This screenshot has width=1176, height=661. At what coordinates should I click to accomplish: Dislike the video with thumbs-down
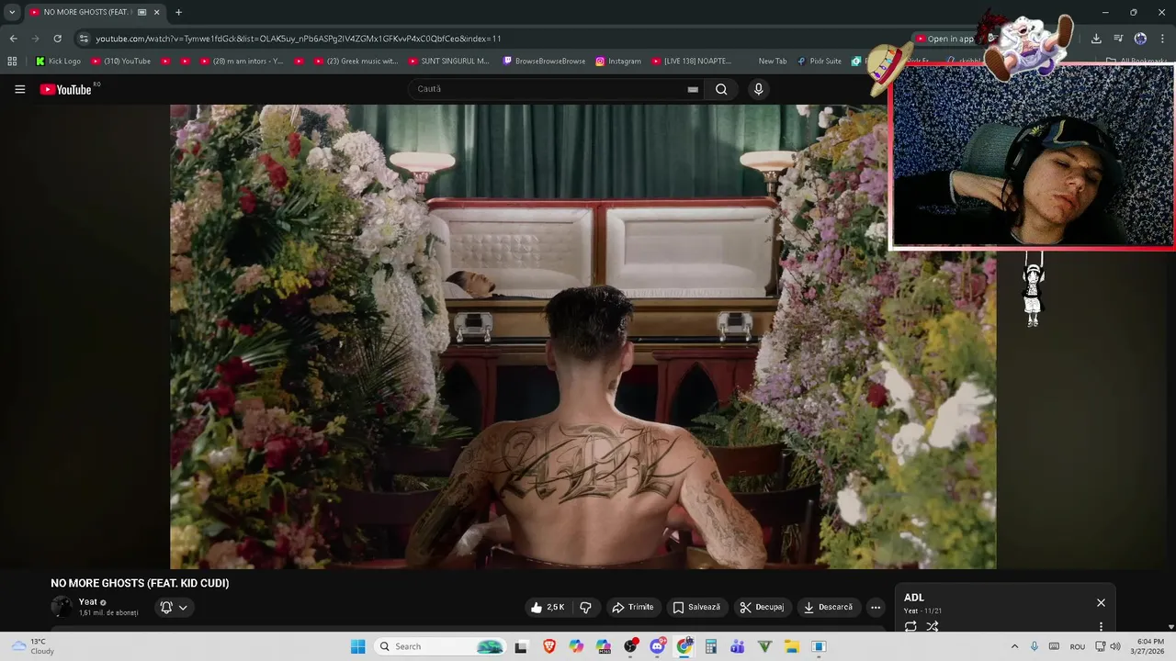pos(586,607)
